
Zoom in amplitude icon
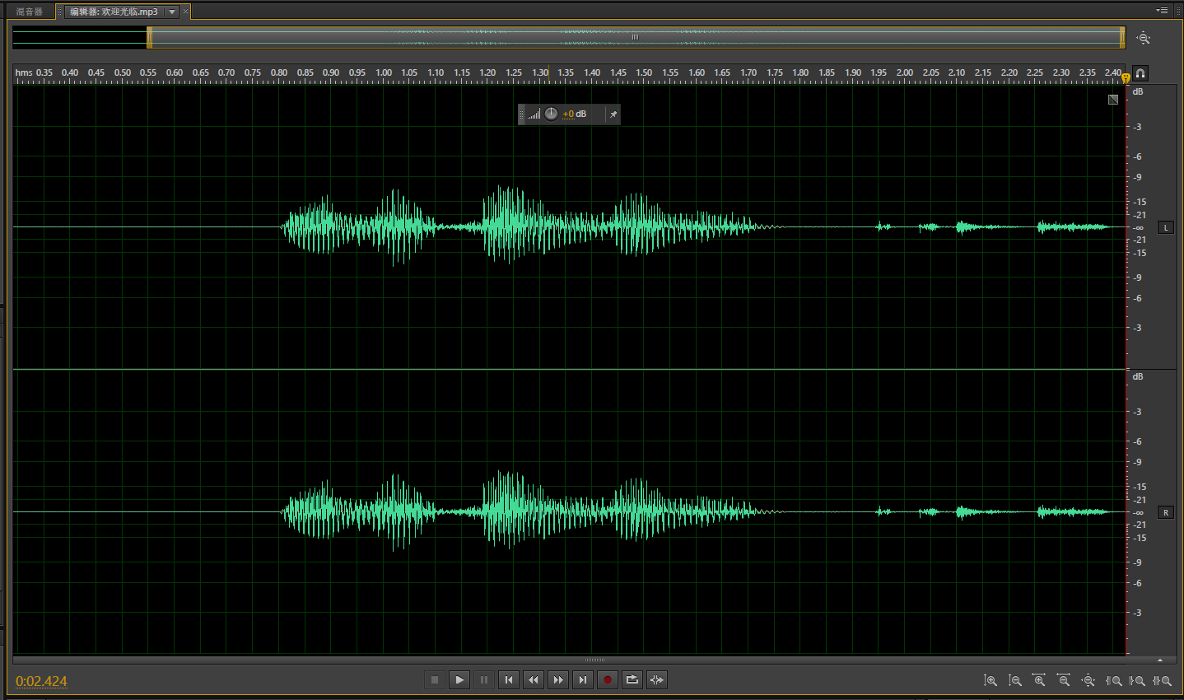coord(991,680)
